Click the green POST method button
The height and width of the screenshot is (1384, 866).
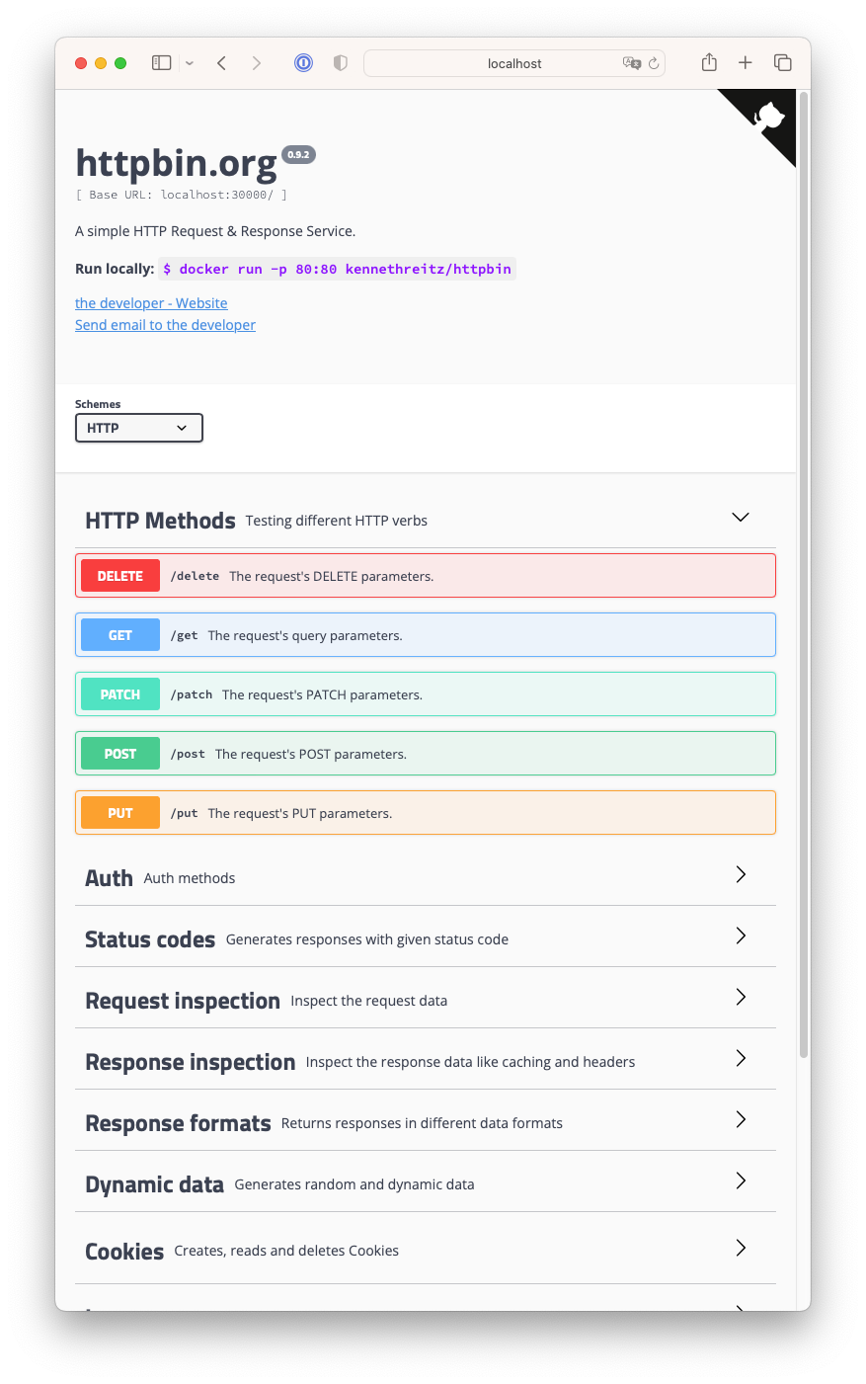[120, 754]
